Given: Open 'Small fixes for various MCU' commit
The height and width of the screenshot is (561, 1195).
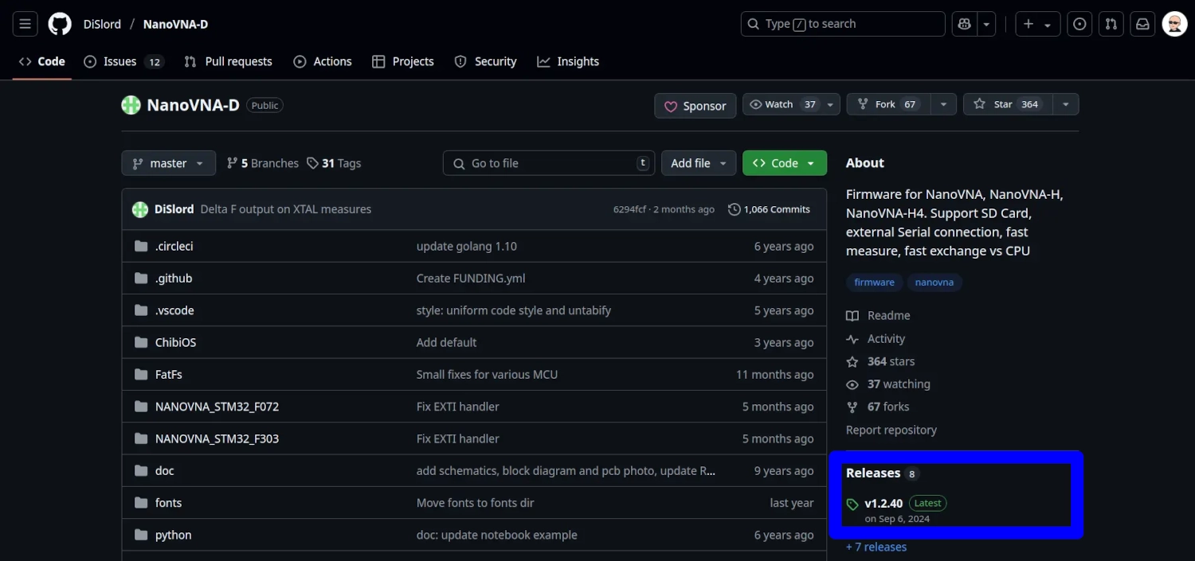Looking at the screenshot, I should (x=487, y=374).
